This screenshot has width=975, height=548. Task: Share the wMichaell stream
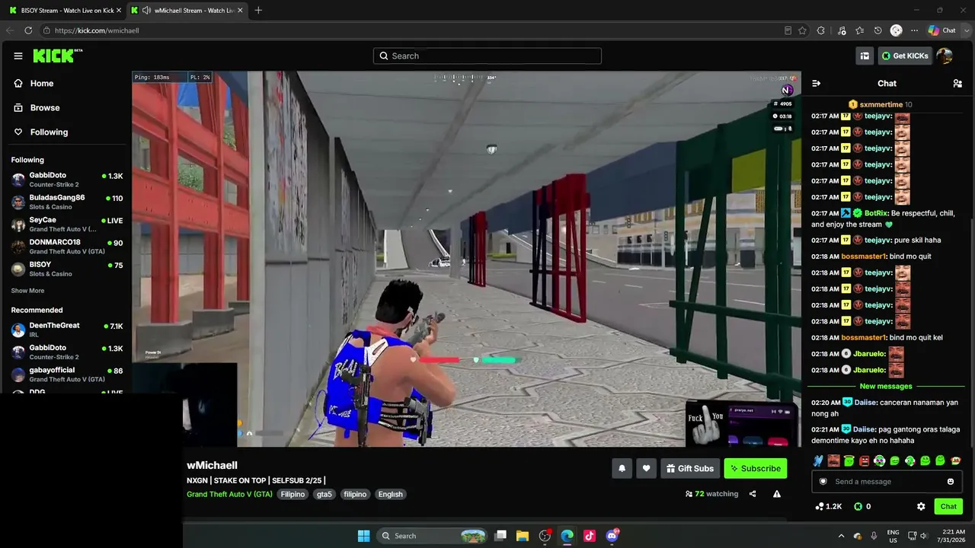click(x=753, y=494)
